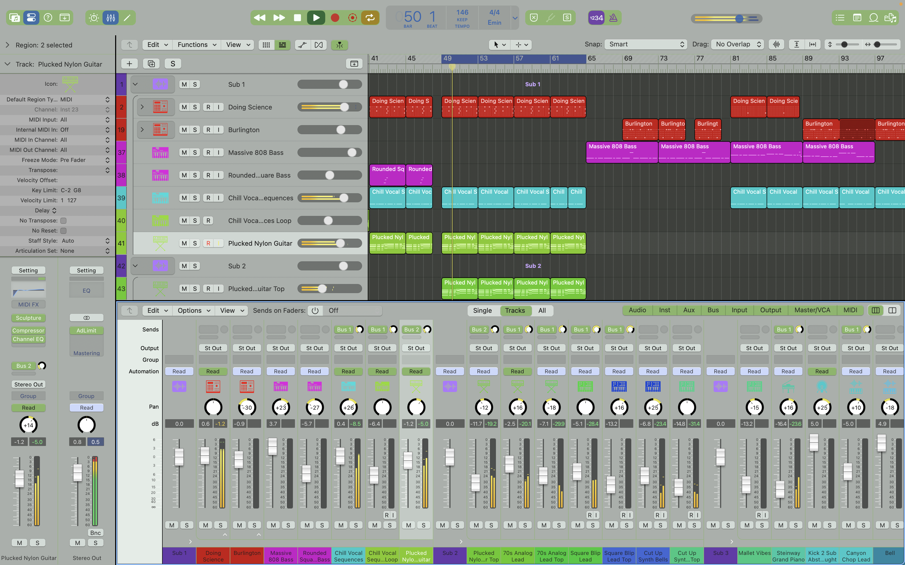Adjust the Plucked Nylon Guitar track volume slider
The image size is (905, 565).
[x=340, y=243]
